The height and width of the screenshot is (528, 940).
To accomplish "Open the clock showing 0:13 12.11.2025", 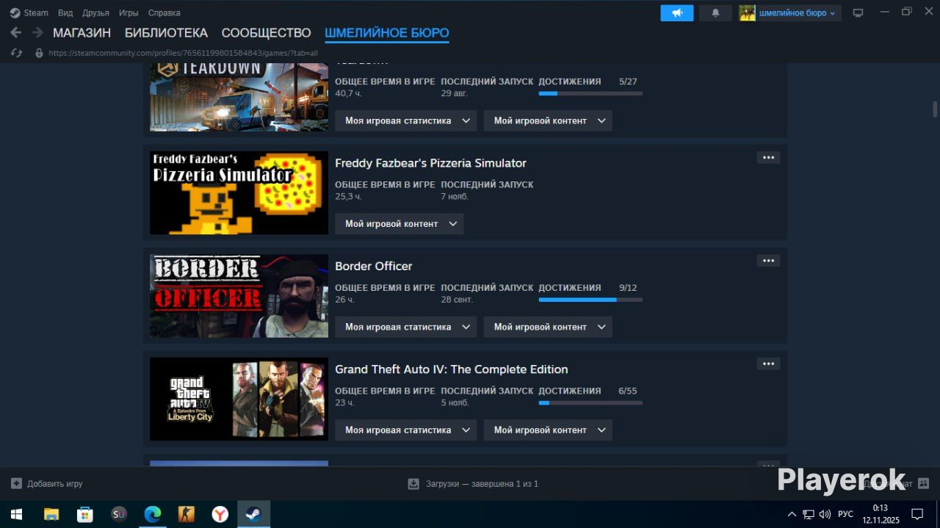I will point(880,514).
